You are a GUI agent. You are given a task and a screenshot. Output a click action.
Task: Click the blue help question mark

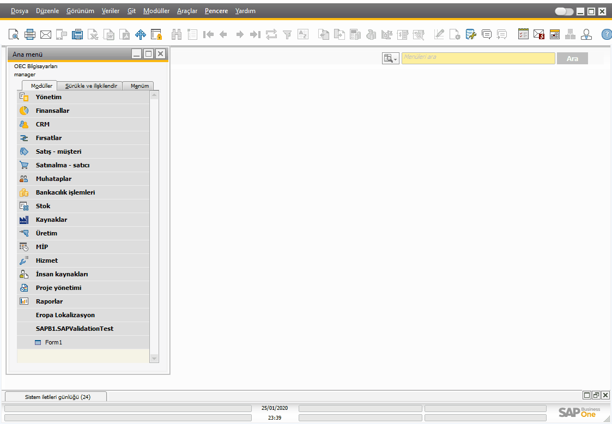pyautogui.click(x=607, y=34)
